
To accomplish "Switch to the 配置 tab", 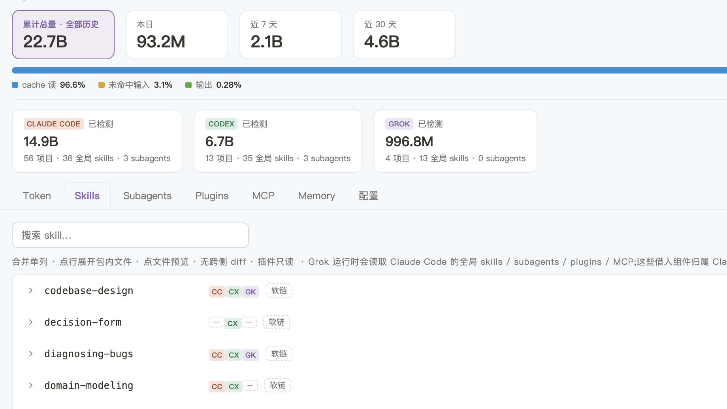I will (368, 196).
